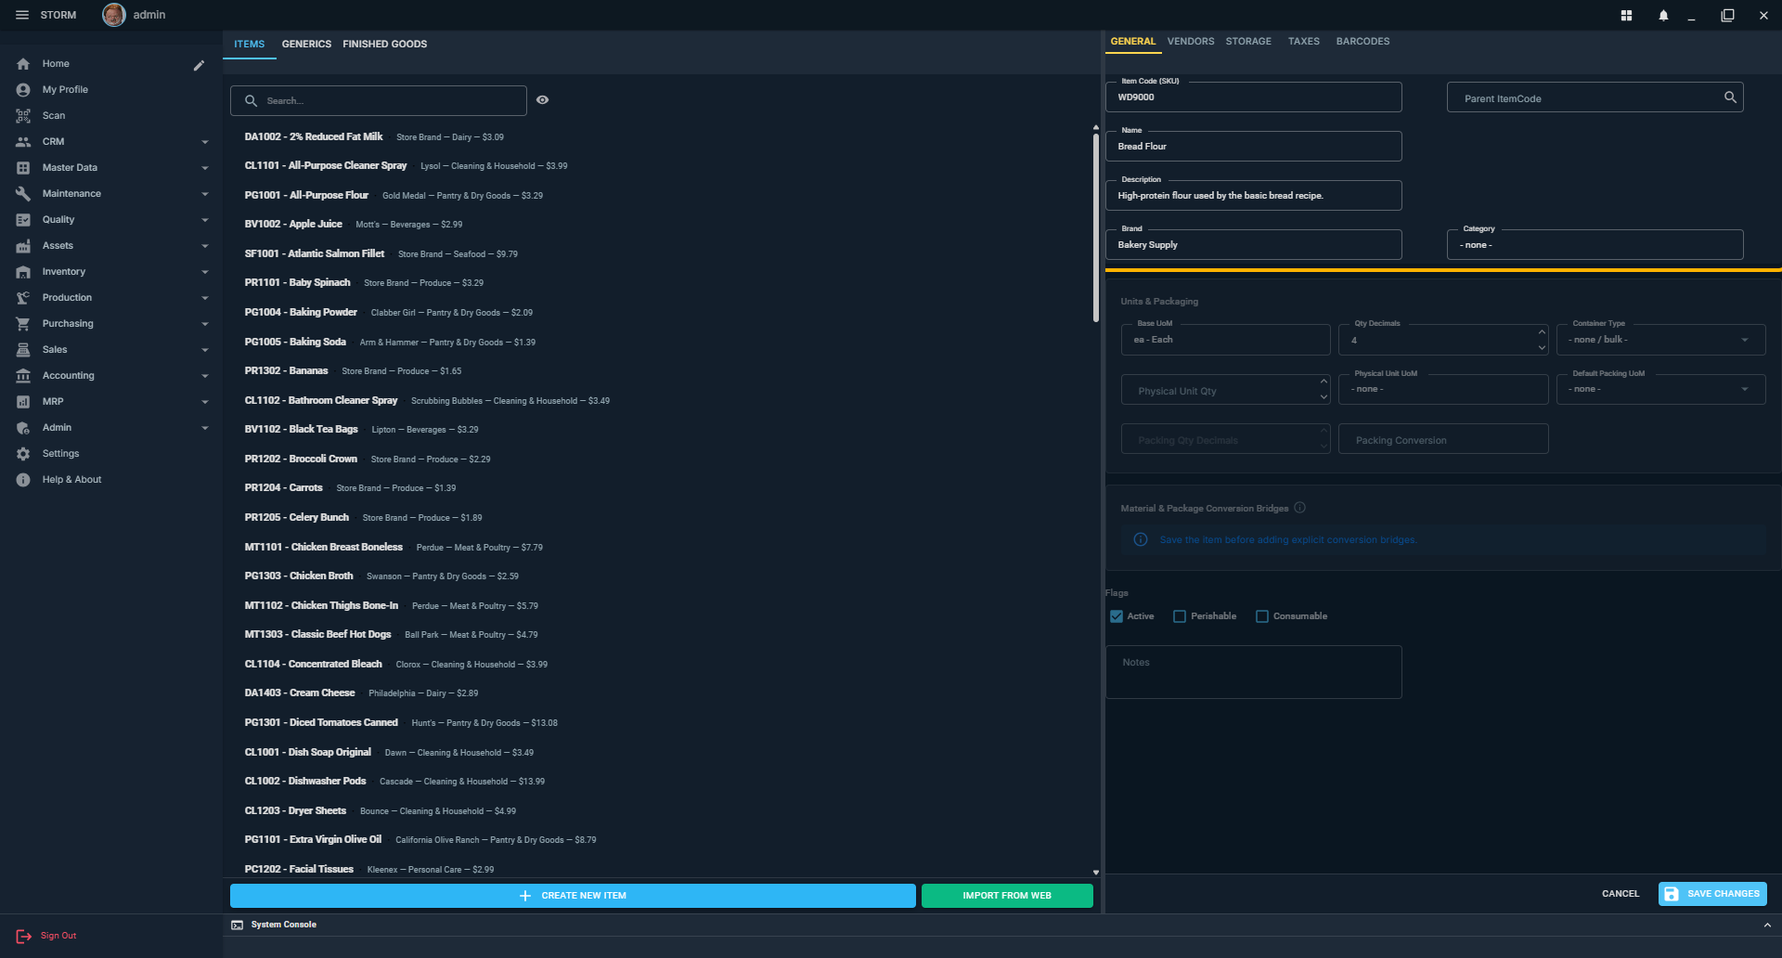Click the Sales icon
The height and width of the screenshot is (958, 1782).
pyautogui.click(x=23, y=350)
